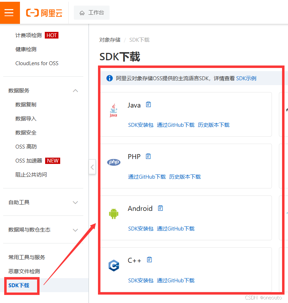Click the blue info icon in banner
Screen dimensions: 288x303
tap(110, 78)
